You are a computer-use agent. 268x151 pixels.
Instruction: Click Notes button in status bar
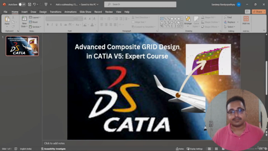180,149
